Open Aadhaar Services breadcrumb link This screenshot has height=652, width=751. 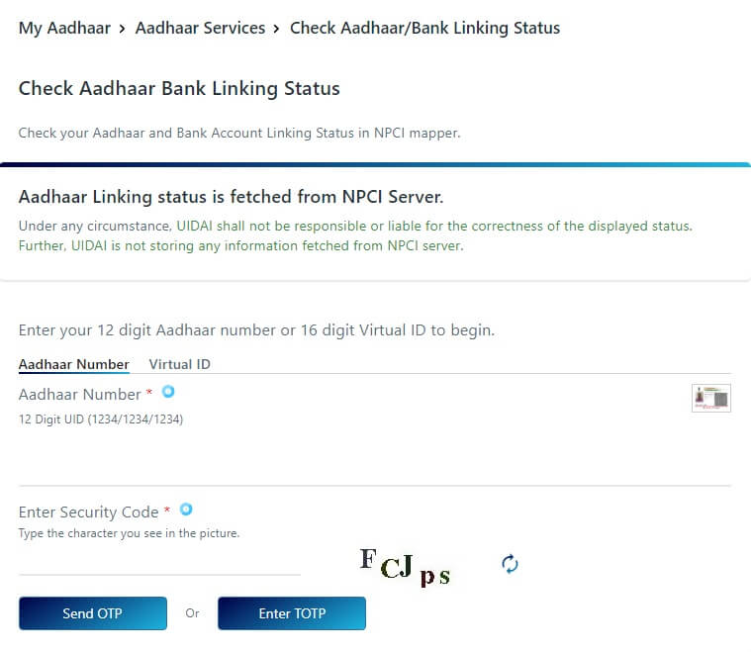tap(200, 29)
